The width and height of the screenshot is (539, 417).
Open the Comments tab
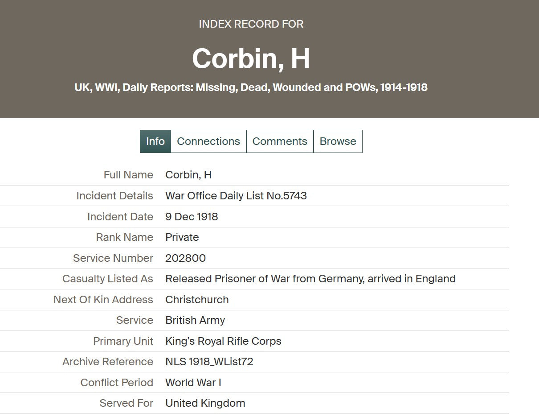tap(280, 141)
